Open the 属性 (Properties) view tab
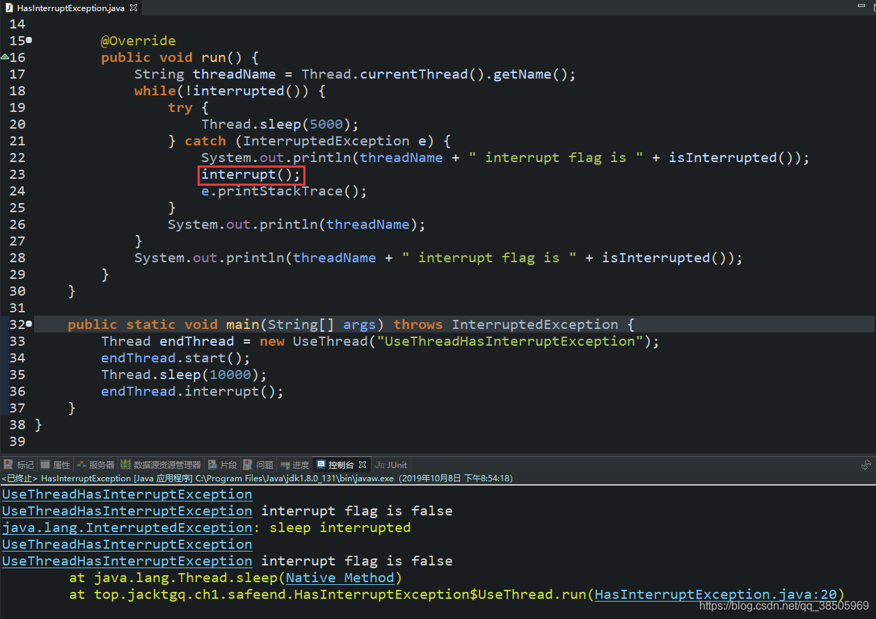 point(56,465)
